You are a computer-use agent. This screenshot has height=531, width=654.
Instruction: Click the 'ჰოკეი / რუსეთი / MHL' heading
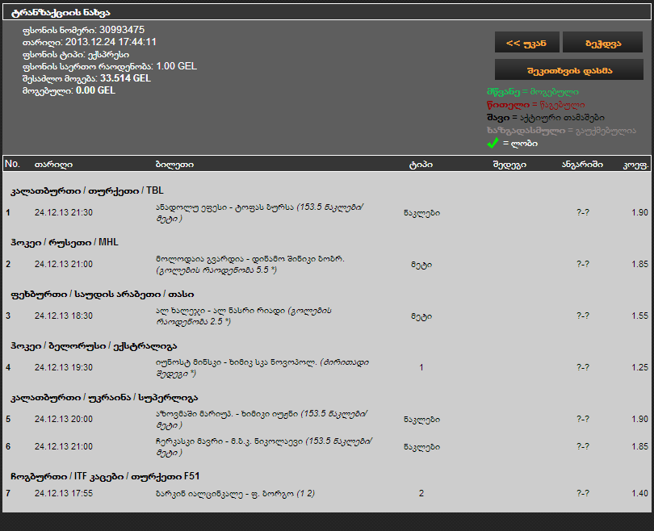coord(65,242)
